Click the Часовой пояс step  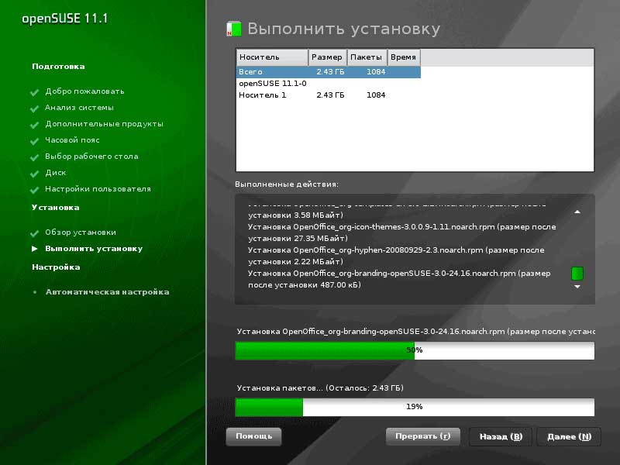tap(72, 140)
